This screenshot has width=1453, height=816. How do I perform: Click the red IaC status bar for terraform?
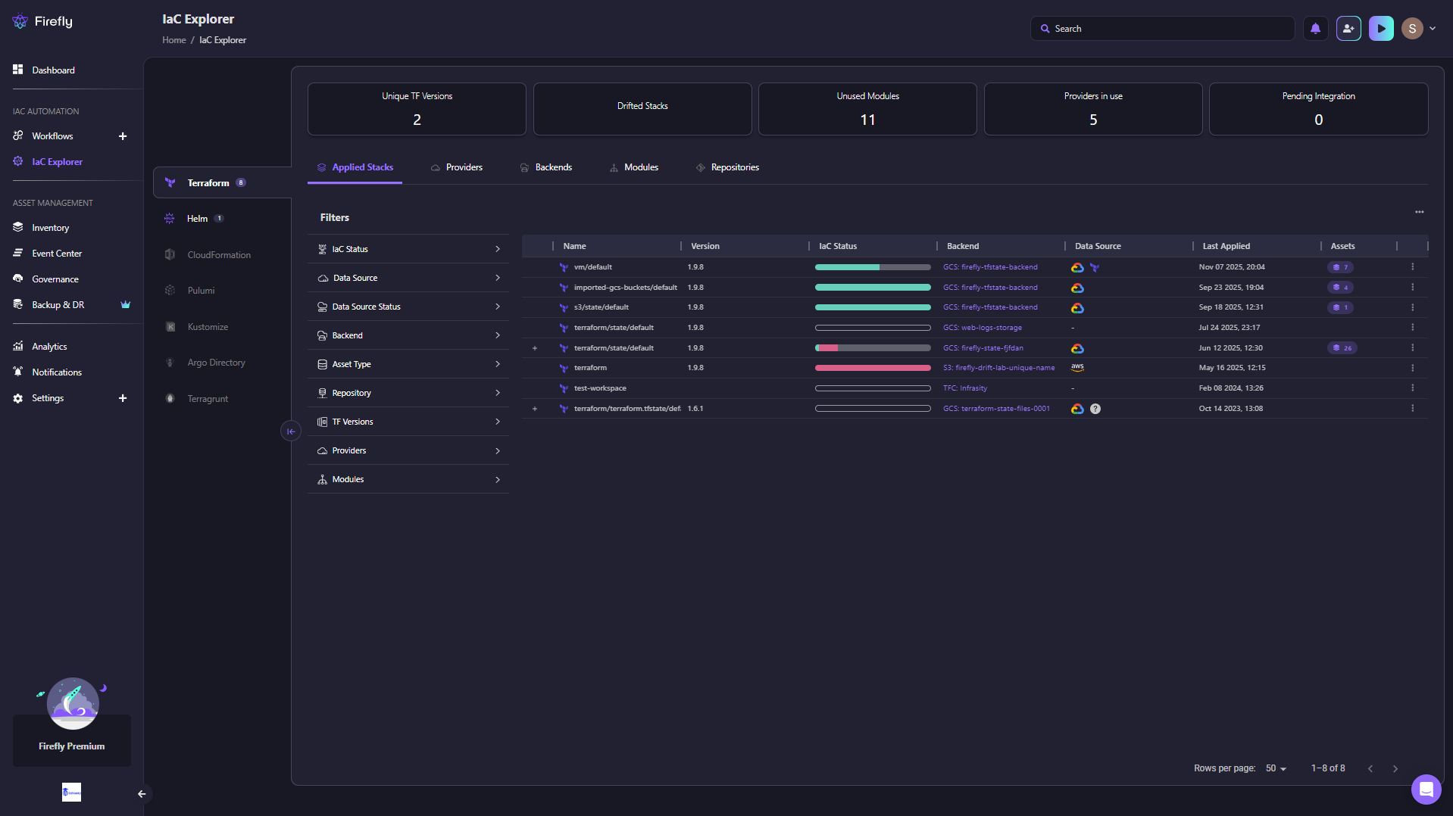pyautogui.click(x=873, y=368)
